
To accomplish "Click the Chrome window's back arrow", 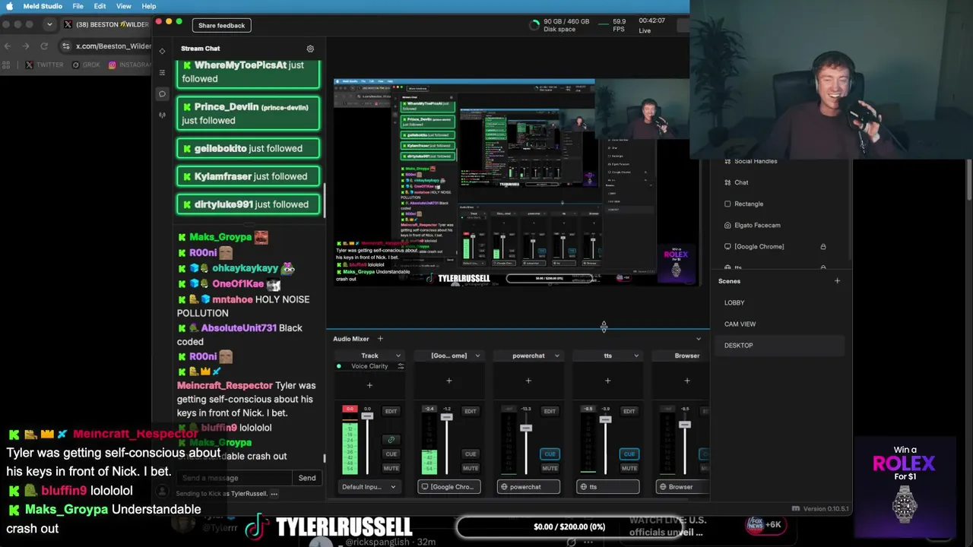I will coord(8,46).
